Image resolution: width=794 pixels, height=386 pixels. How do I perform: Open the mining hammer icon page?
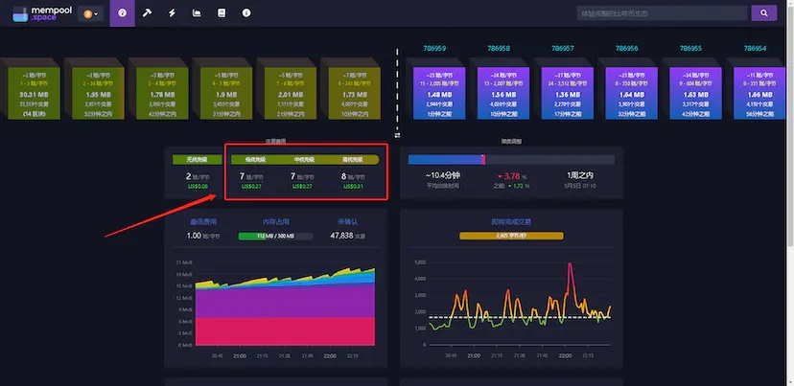tap(147, 13)
